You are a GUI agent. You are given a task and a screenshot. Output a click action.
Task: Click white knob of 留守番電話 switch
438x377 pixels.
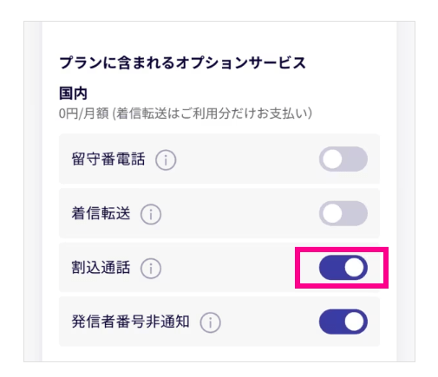(332, 159)
